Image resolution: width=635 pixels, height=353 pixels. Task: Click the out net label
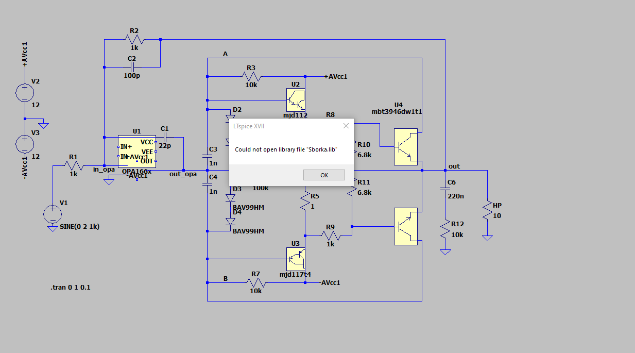(x=454, y=166)
